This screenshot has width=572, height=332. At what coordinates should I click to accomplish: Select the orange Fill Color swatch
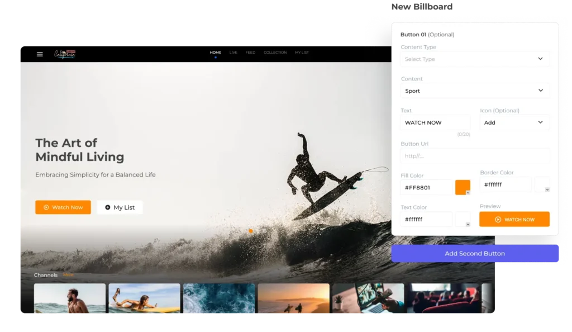[x=461, y=187]
